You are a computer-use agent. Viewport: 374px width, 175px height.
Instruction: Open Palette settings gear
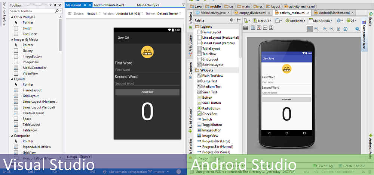tap(232, 20)
